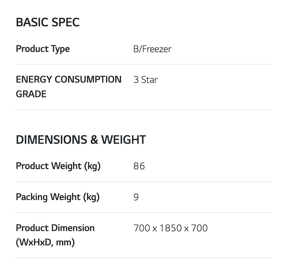Click the BASIC SPEC section heading
The width and height of the screenshot is (288, 271).
[48, 22]
